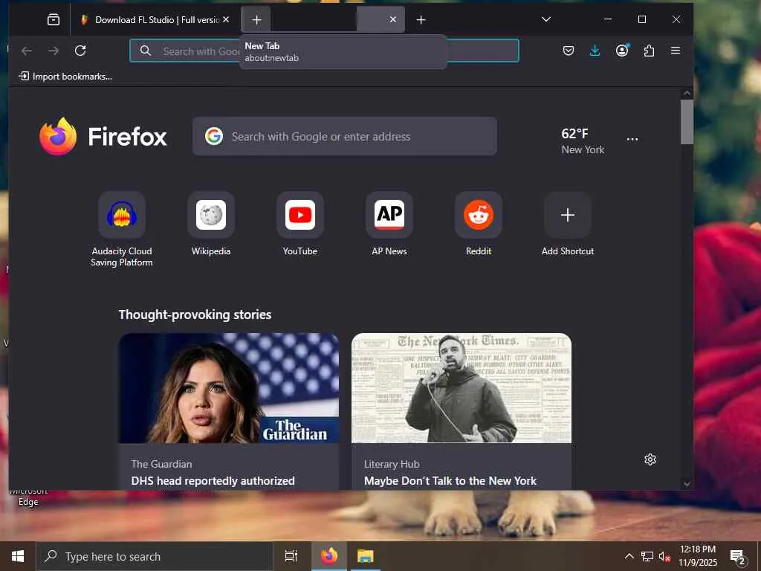Open Task View on the taskbar
Screen dimensions: 761x571
pyautogui.click(x=291, y=556)
